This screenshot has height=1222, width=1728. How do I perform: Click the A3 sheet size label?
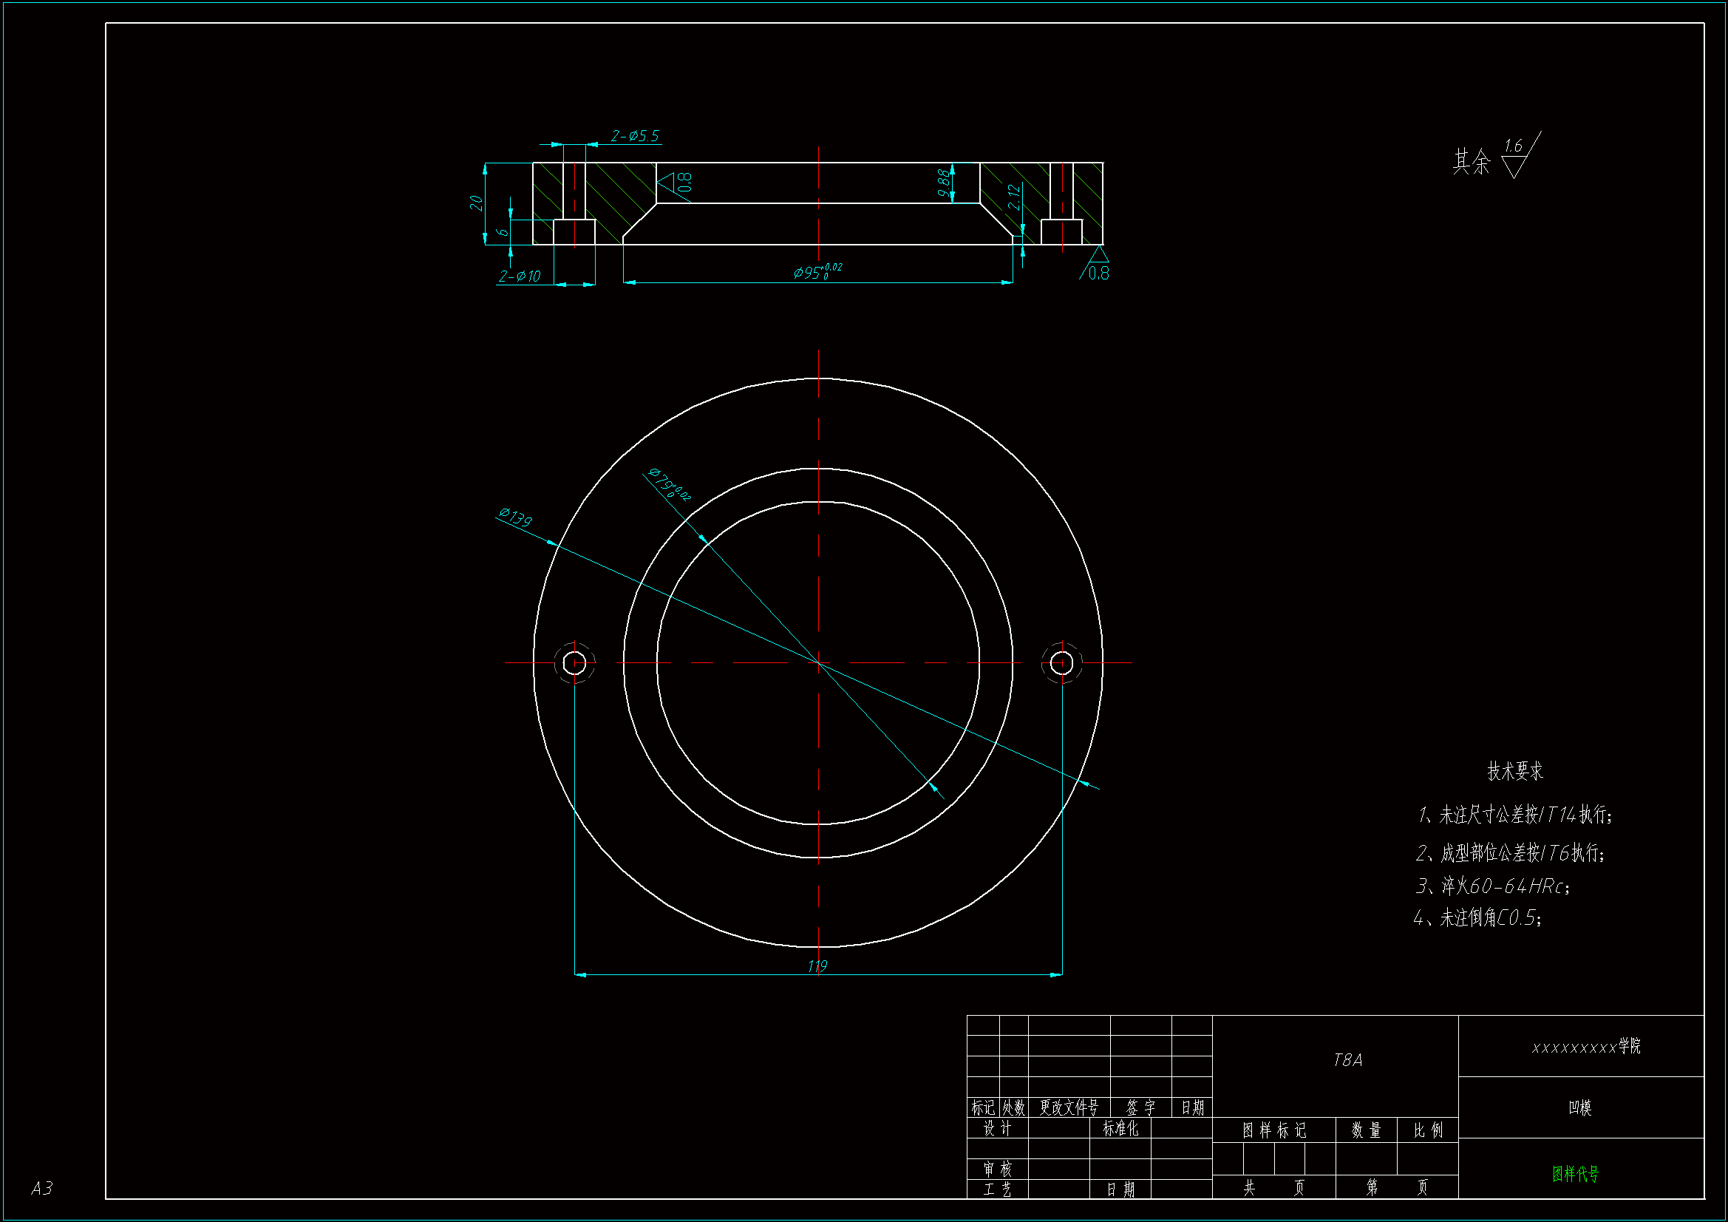42,1187
